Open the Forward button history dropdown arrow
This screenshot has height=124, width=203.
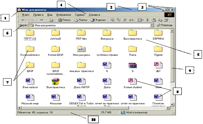click(x=46, y=20)
